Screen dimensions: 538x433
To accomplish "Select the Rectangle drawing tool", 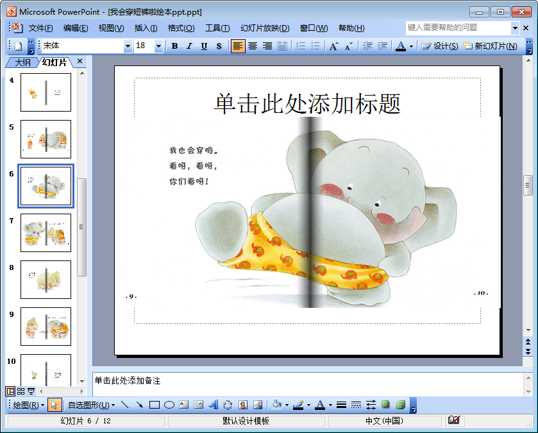I will pos(155,405).
